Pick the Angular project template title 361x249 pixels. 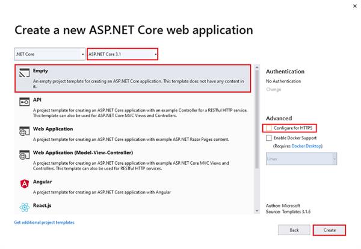point(43,180)
